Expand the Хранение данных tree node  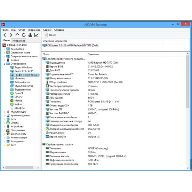(x=4, y=116)
